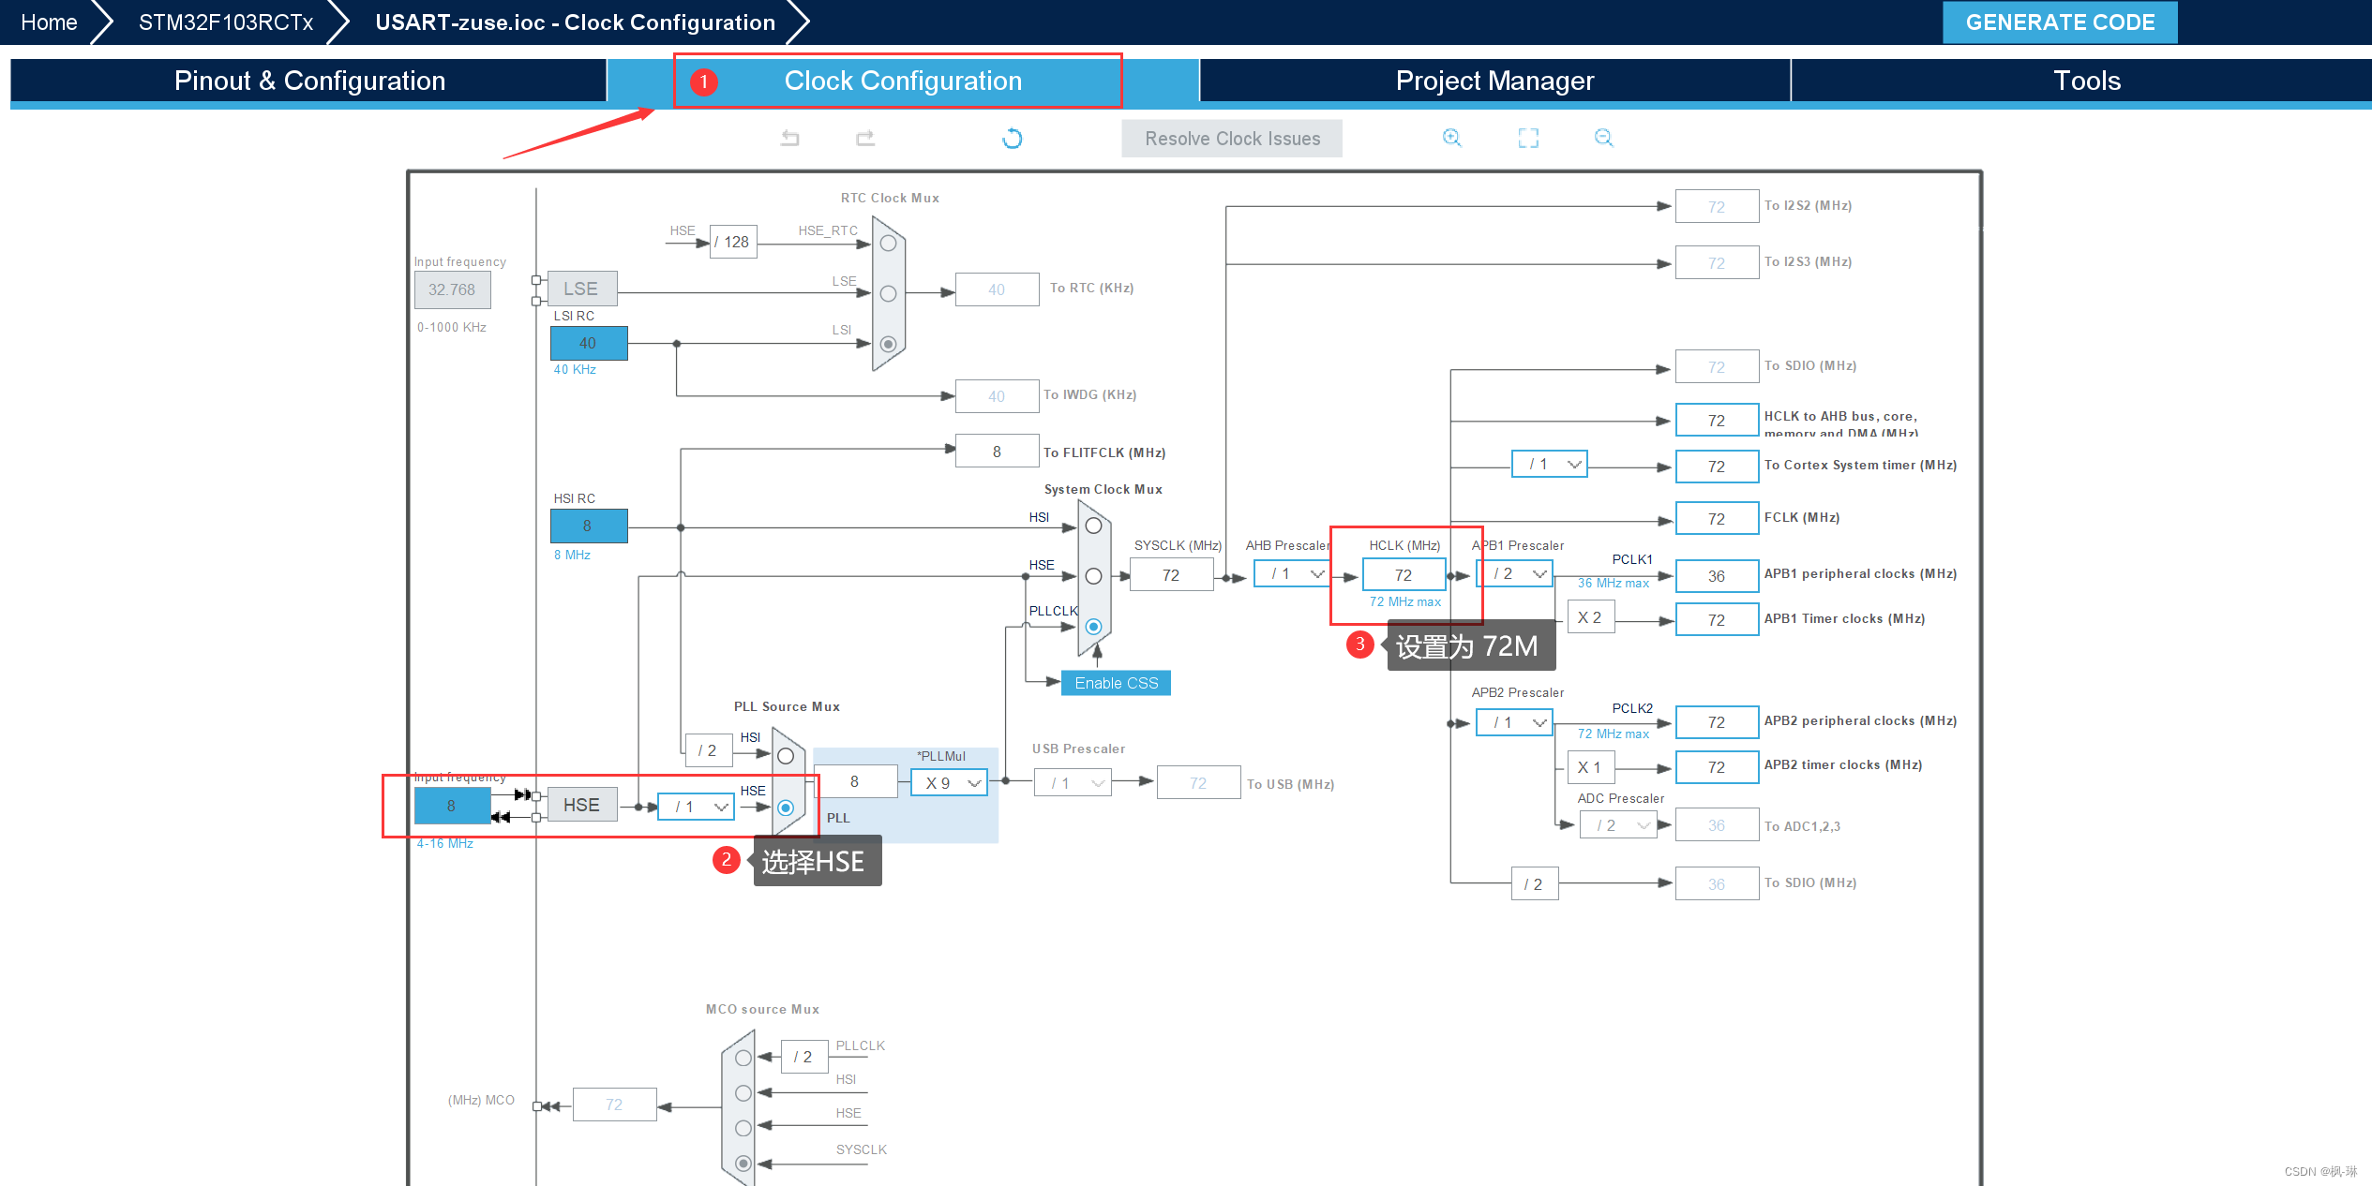Click the fit-to-screen icon
The image size is (2372, 1186).
pyautogui.click(x=1528, y=139)
